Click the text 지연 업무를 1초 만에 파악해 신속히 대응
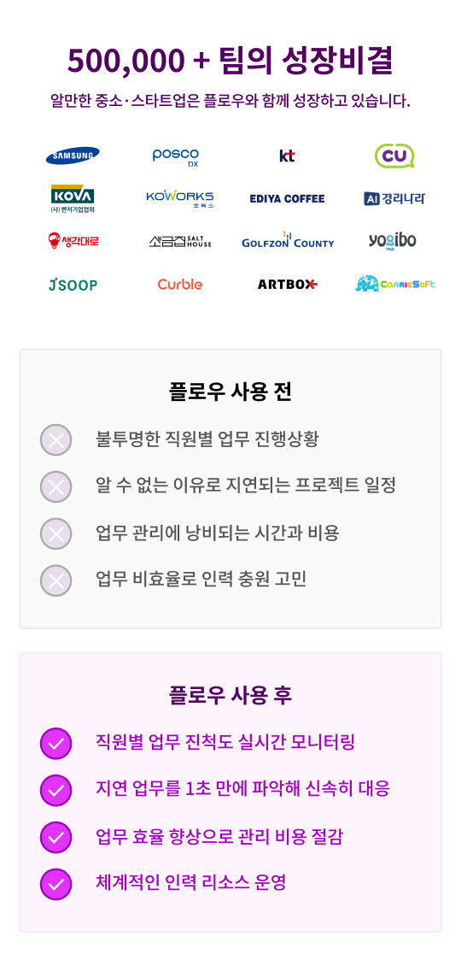 (x=242, y=788)
